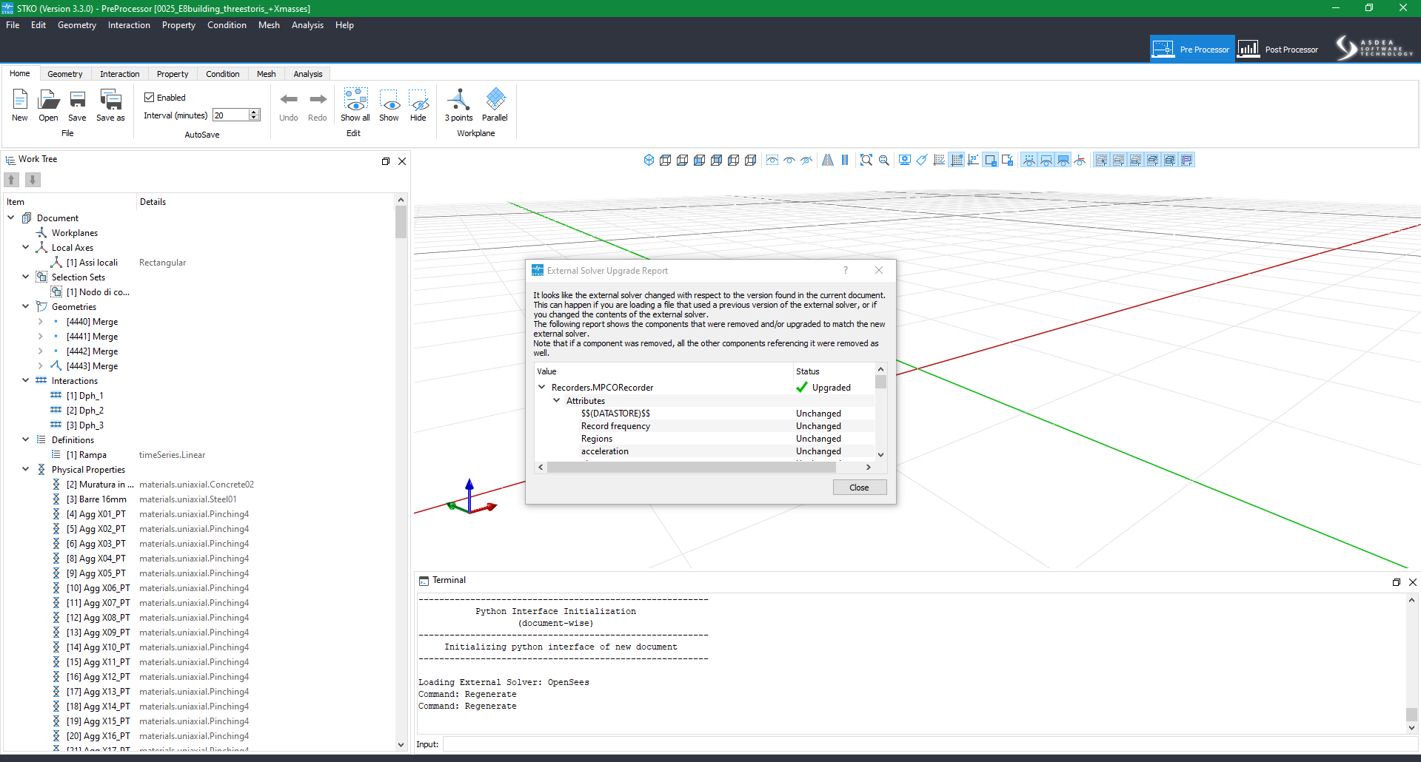Click the Show all icon
Viewport: 1421px width, 762px height.
click(355, 99)
